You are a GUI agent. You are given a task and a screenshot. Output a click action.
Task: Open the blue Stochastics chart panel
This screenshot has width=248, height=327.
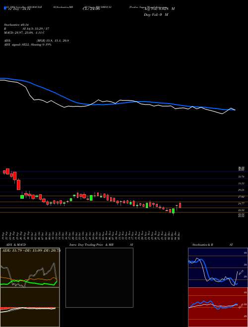[x=218, y=268]
